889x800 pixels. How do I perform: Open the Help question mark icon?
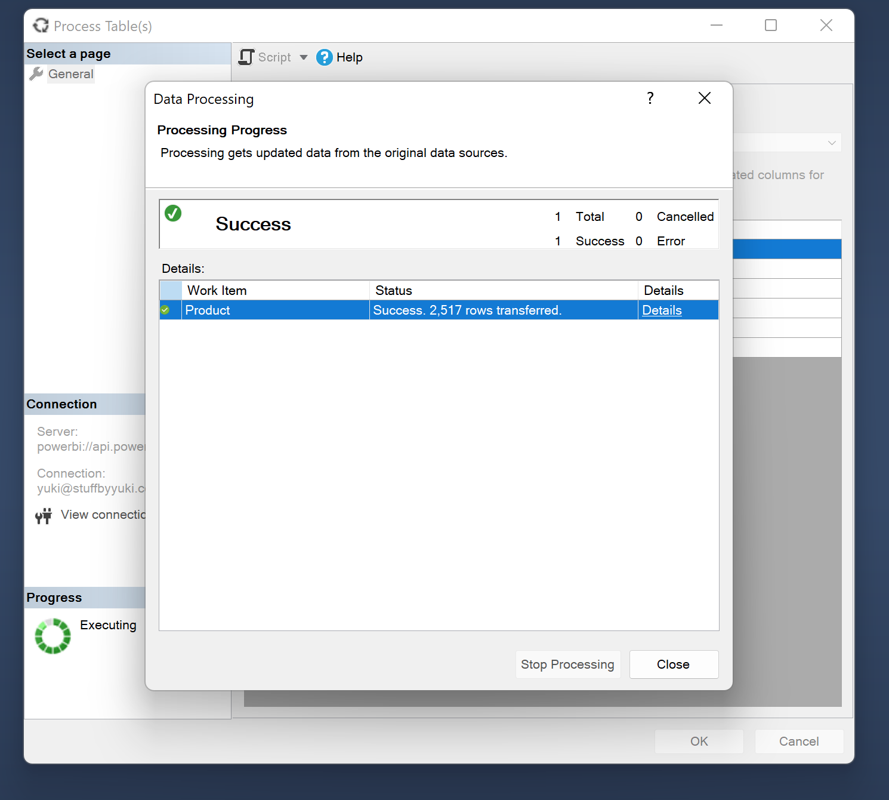324,57
